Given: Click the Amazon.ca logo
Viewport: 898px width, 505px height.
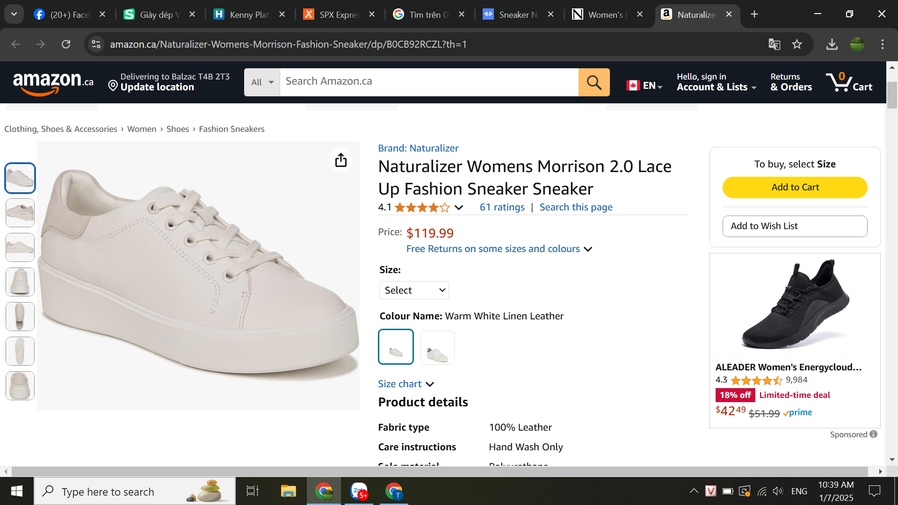Looking at the screenshot, I should pos(53,83).
